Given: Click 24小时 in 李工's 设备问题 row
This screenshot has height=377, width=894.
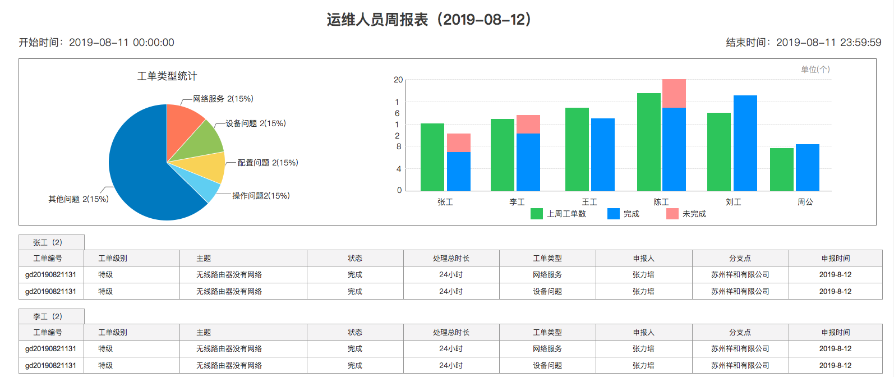Looking at the screenshot, I should point(451,366).
